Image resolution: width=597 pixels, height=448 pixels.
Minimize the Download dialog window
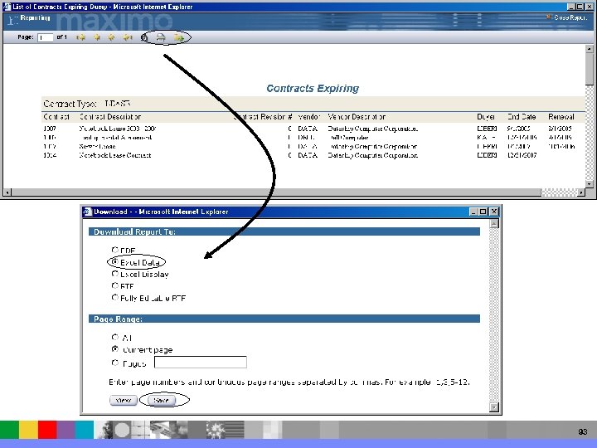(473, 212)
